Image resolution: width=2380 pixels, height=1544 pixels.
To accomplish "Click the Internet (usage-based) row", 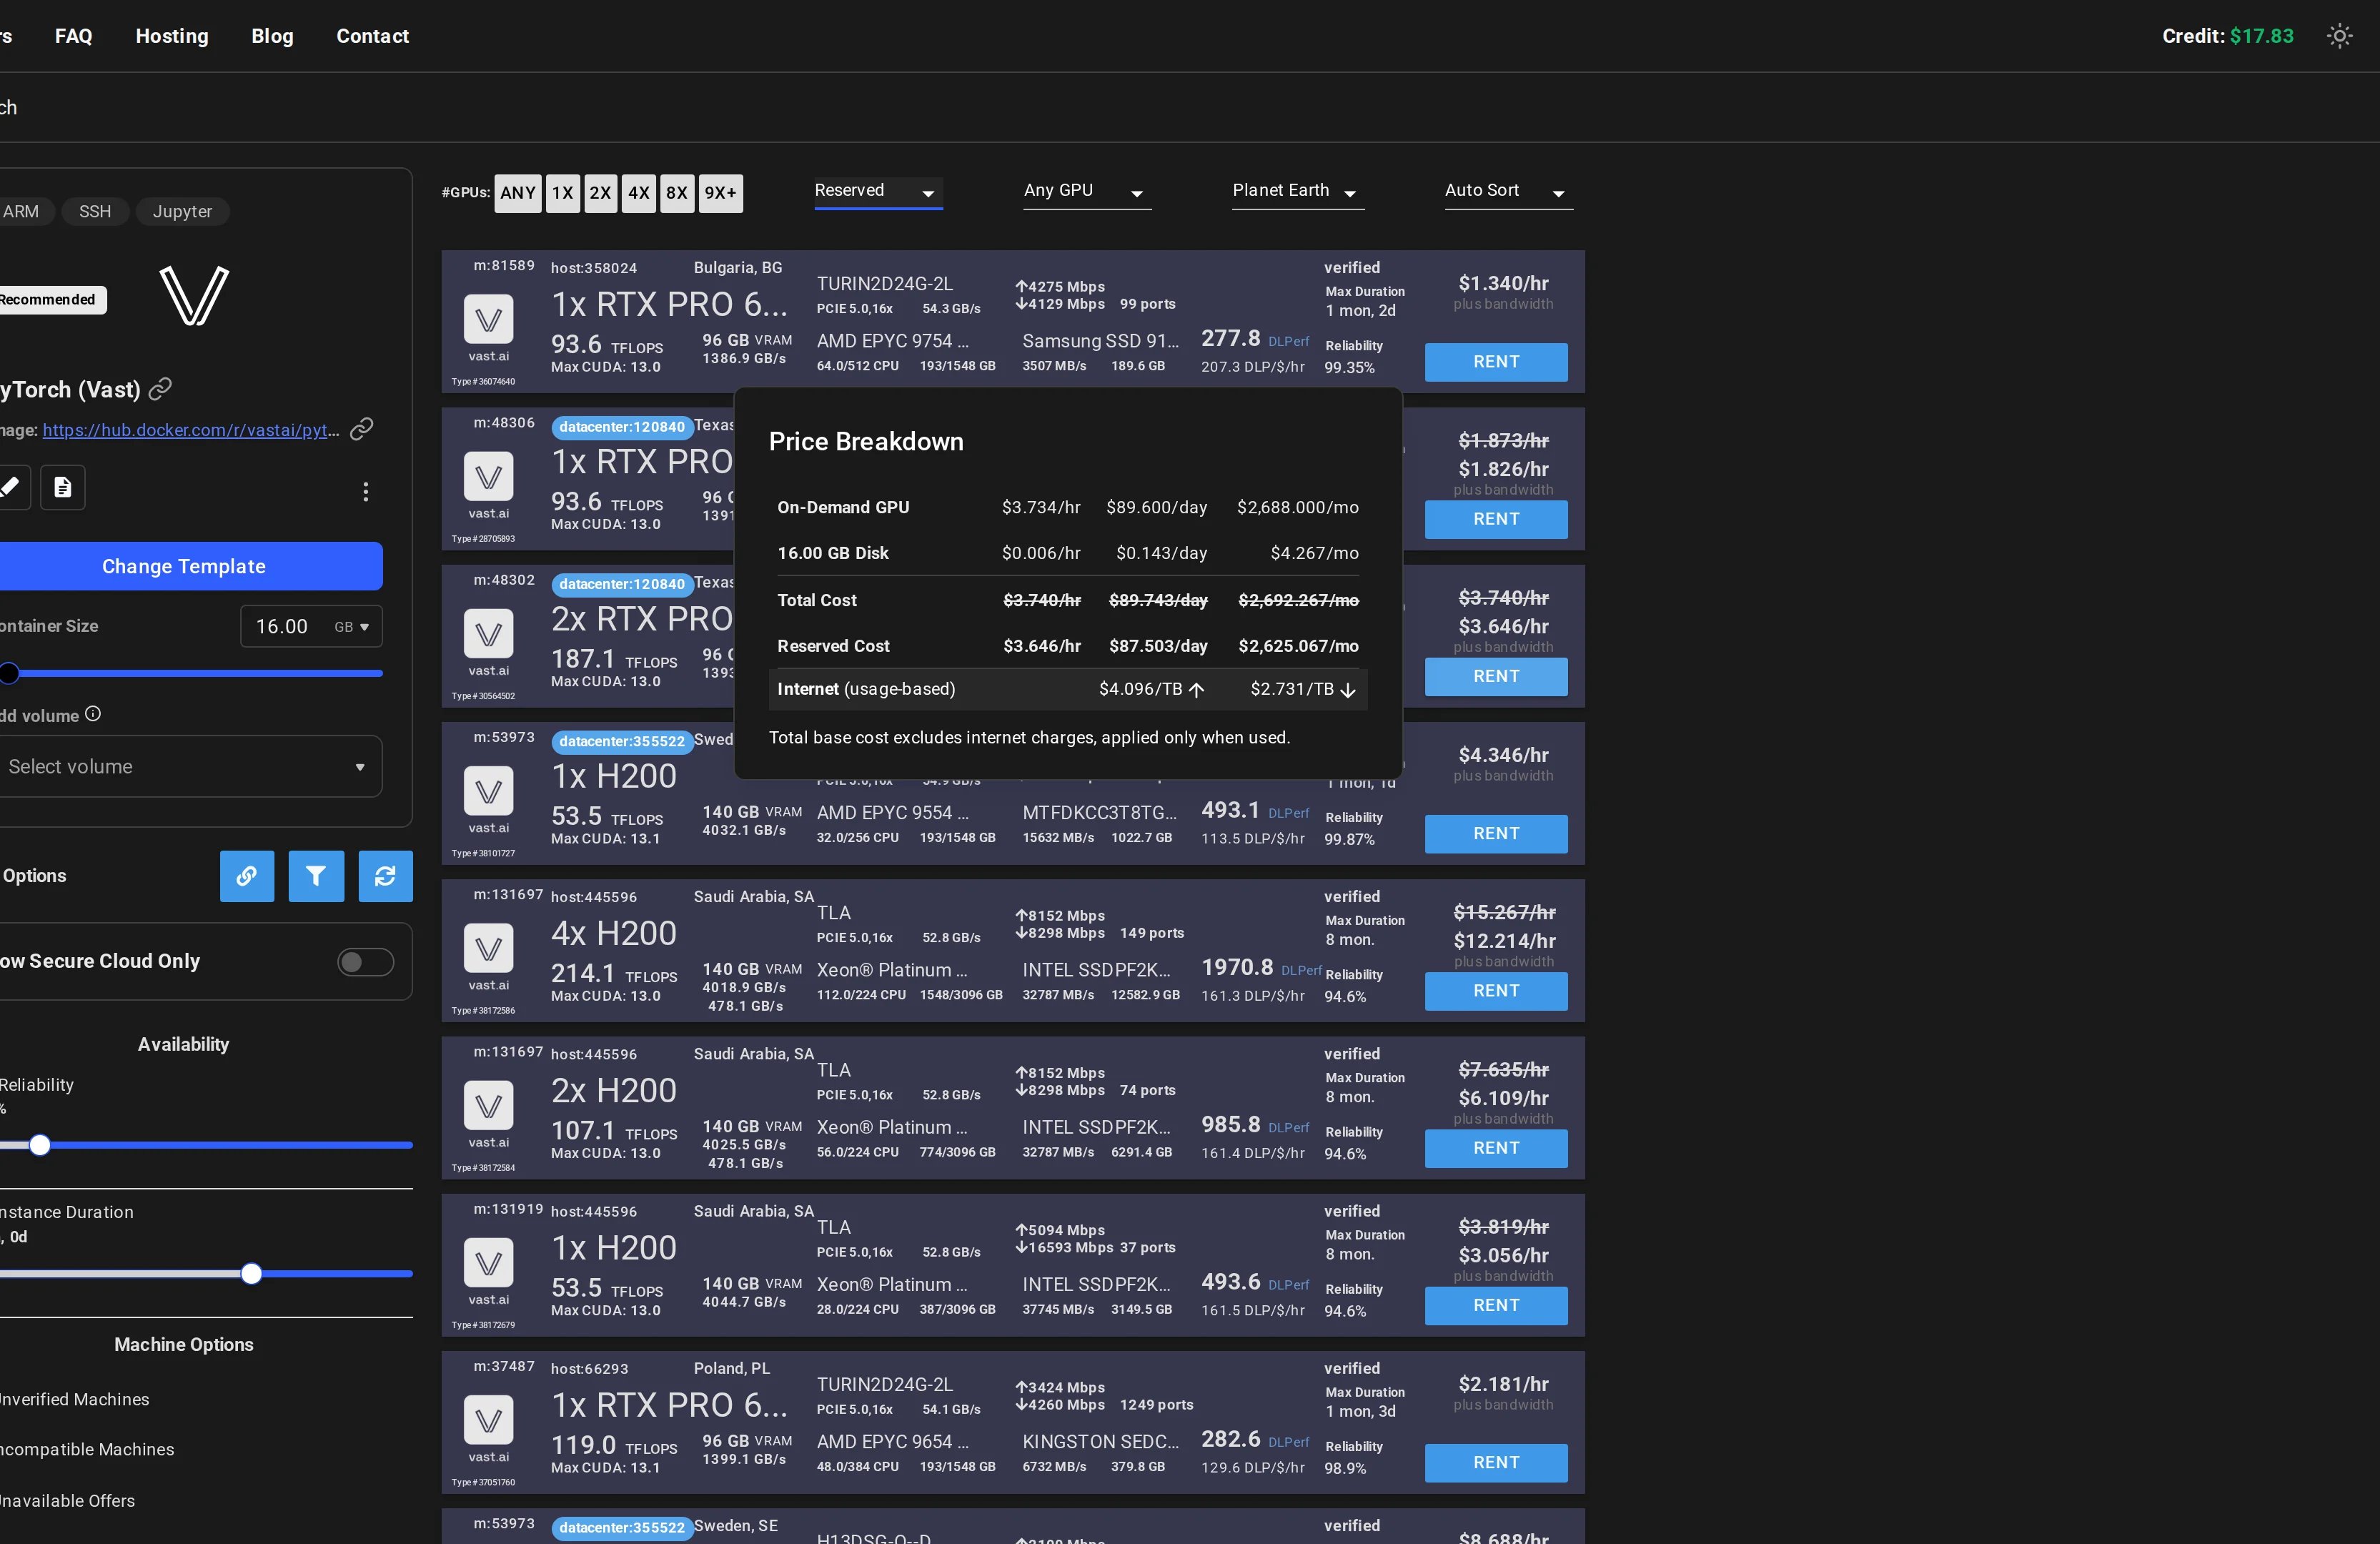I will [x=1068, y=689].
